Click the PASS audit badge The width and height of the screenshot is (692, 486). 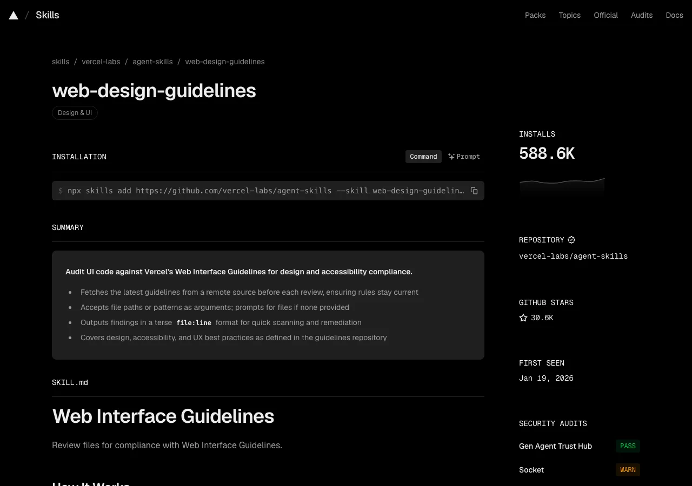click(x=628, y=446)
